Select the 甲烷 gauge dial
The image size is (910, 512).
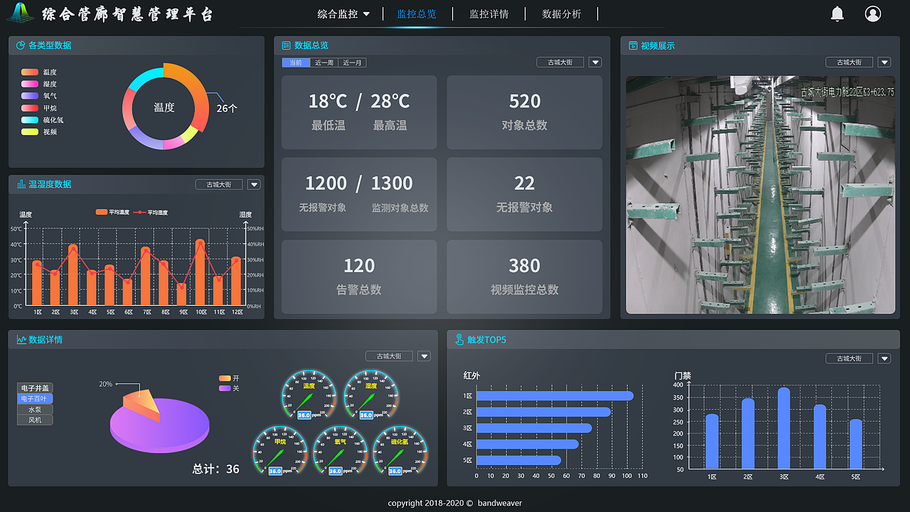280,451
